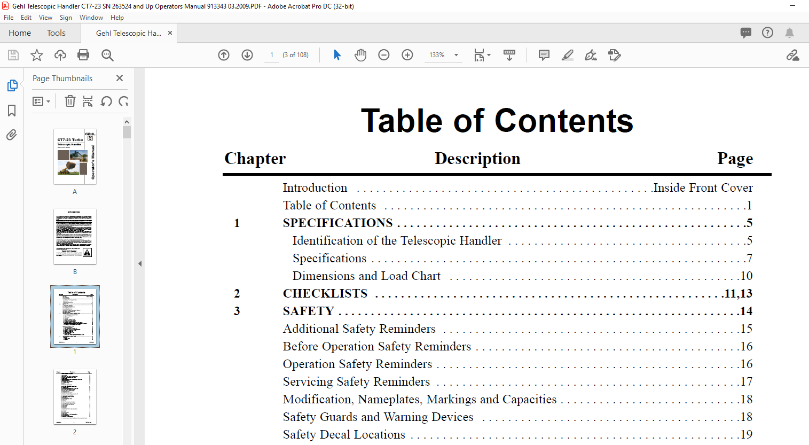Open the File menu
Viewport: 809px width, 445px height.
pyautogui.click(x=9, y=18)
